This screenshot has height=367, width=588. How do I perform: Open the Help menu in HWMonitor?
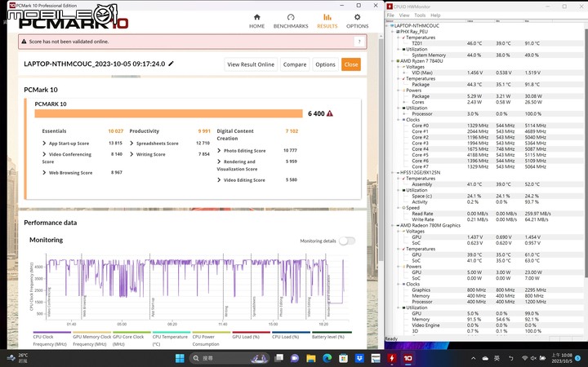pyautogui.click(x=435, y=15)
